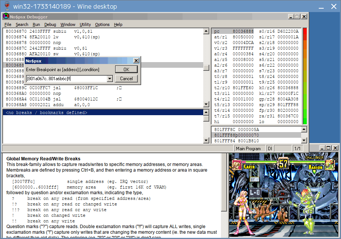Select disassembly line 800368A8 addu
Screen dimensions: 341x239
point(103,105)
